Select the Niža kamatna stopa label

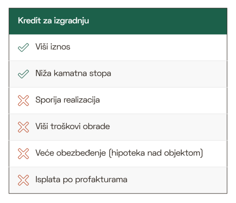(x=73, y=74)
